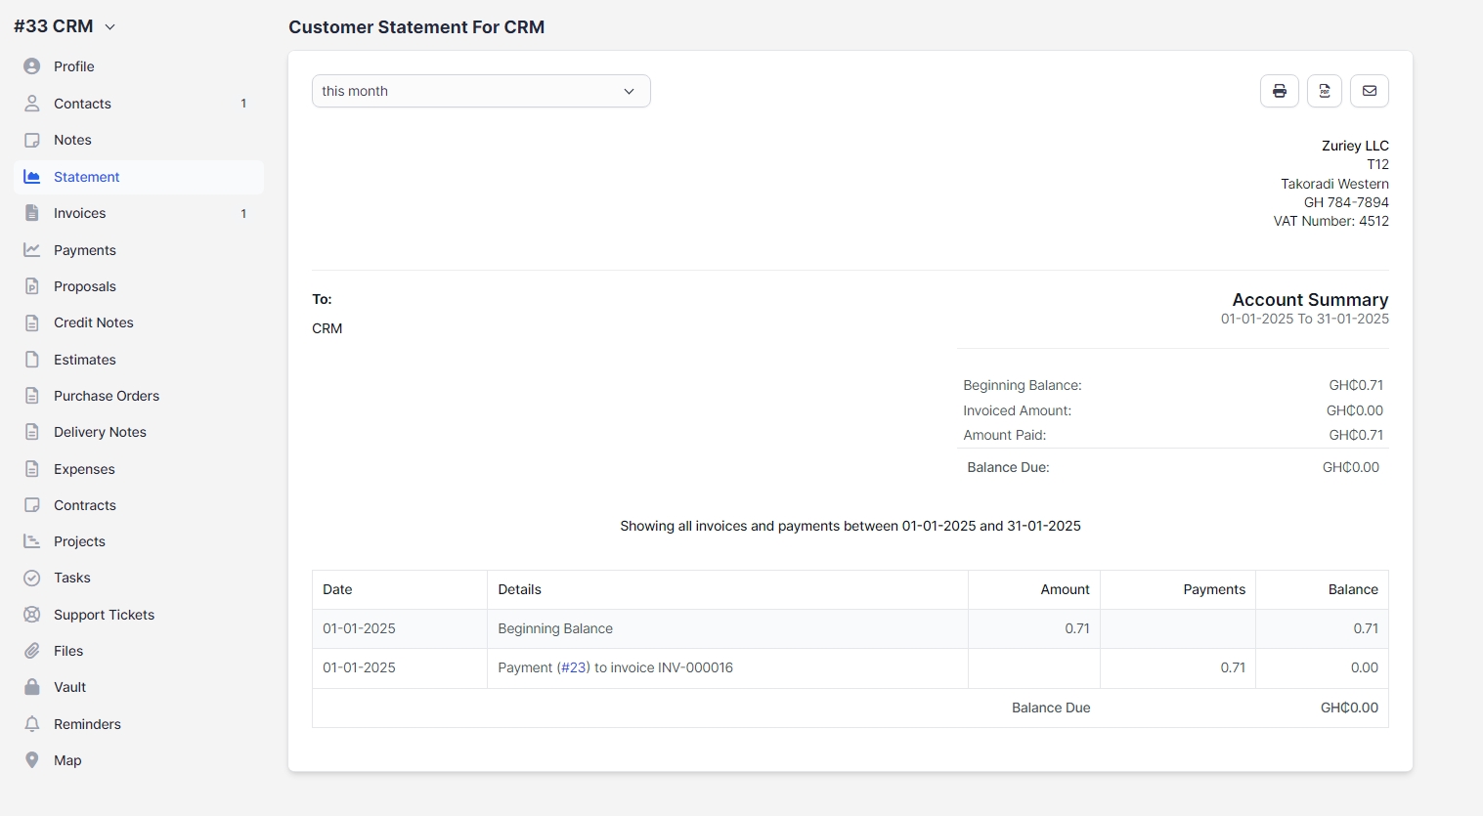The width and height of the screenshot is (1483, 816).
Task: Open the 'this month' period dropdown
Action: [481, 91]
